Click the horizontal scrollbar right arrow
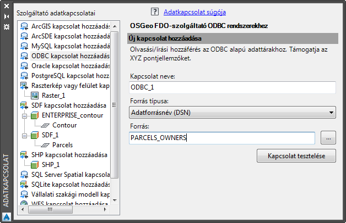Viewport: 346px width, 223px height. click(105, 209)
